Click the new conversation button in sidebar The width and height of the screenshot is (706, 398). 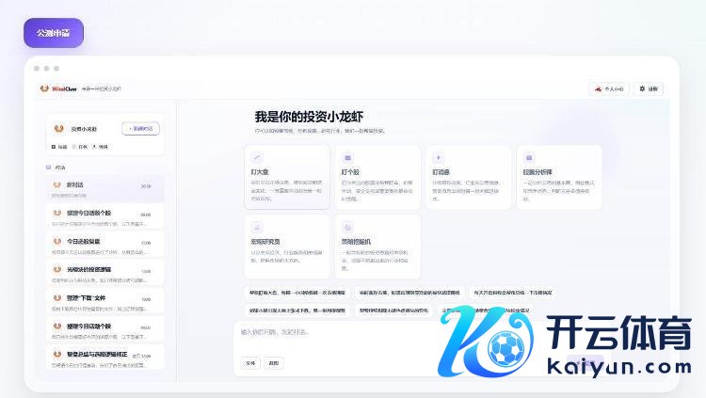(x=140, y=129)
